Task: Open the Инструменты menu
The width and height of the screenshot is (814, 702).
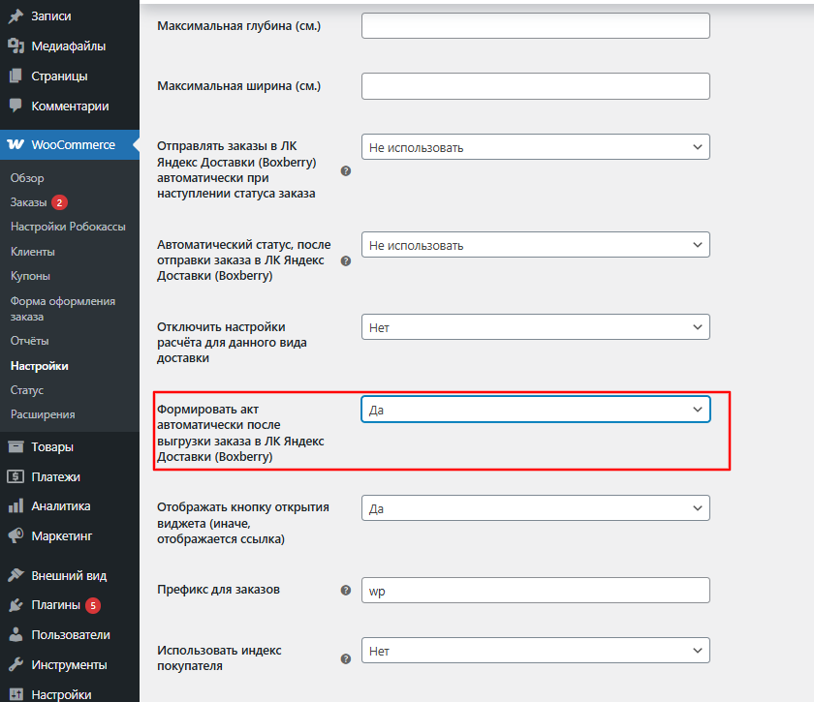Action: point(70,664)
